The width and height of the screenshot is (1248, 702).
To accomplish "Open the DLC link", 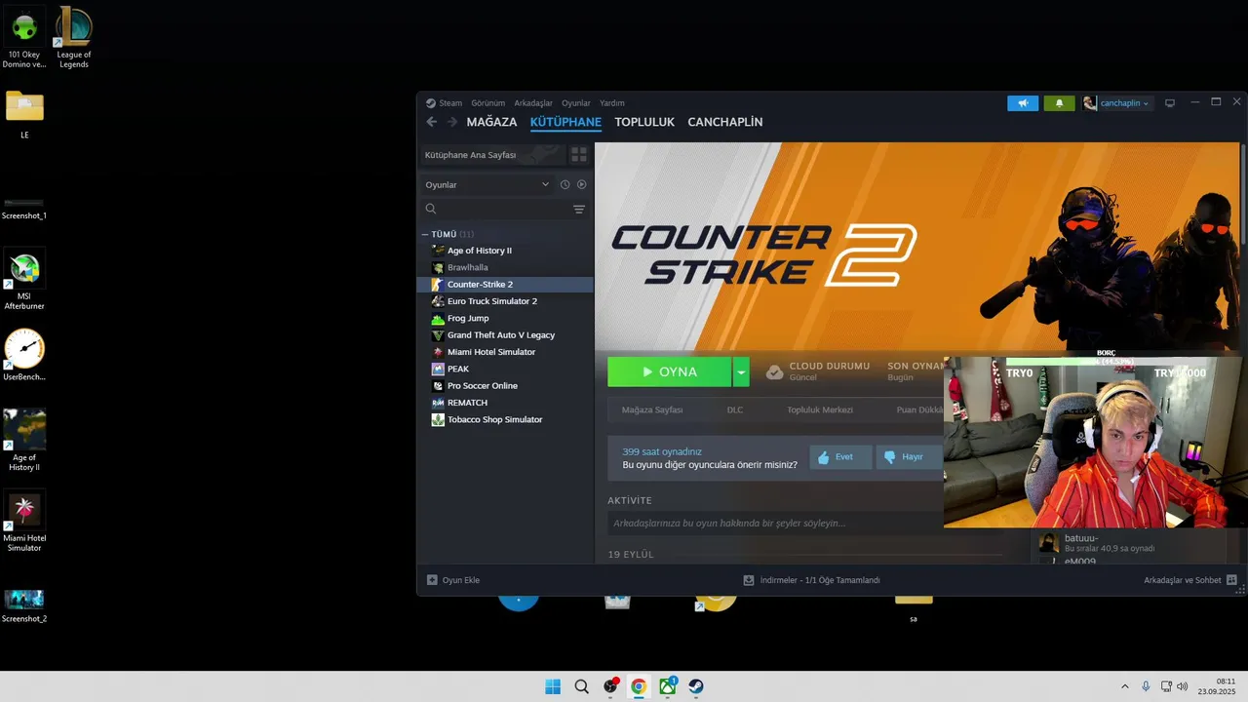I will point(735,409).
